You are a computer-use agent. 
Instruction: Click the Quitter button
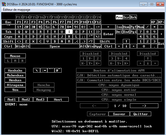tap(140, 114)
